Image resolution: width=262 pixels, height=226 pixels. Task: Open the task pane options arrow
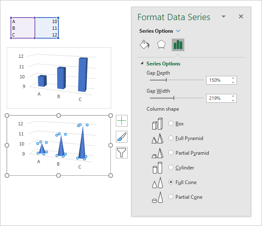pyautogui.click(x=223, y=16)
